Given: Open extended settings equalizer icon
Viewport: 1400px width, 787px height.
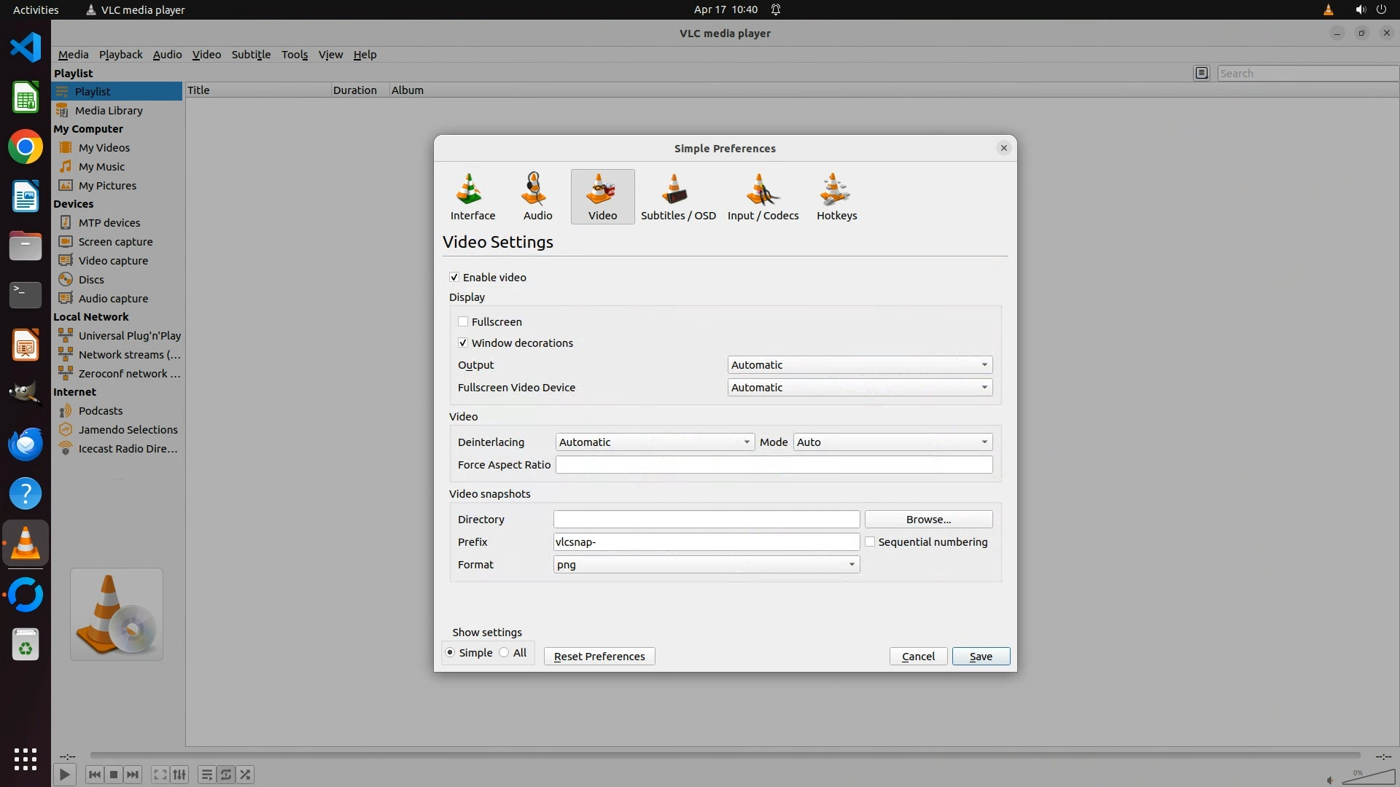Looking at the screenshot, I should (x=179, y=775).
